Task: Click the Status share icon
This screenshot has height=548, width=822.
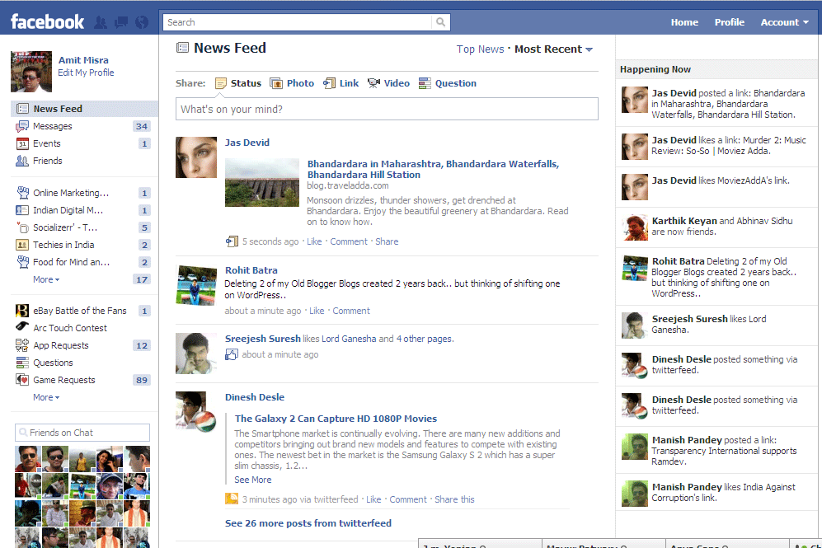Action: [x=221, y=83]
